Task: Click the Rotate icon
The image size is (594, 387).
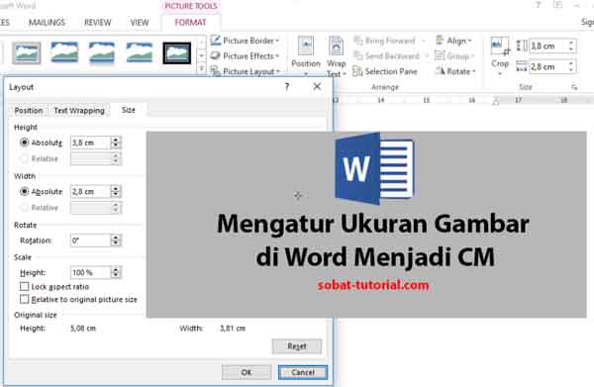Action: (441, 71)
